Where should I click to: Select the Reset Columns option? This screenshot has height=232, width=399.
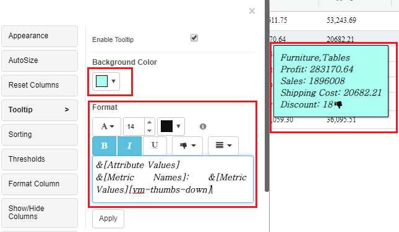40,85
